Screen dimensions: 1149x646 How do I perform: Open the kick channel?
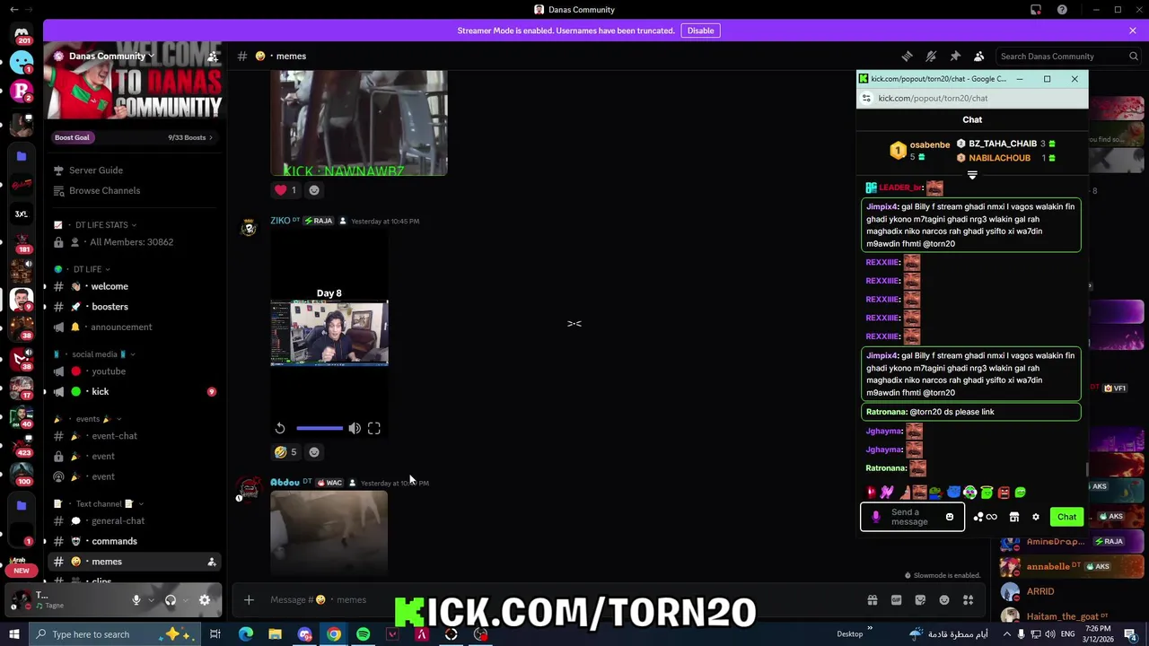(x=100, y=392)
